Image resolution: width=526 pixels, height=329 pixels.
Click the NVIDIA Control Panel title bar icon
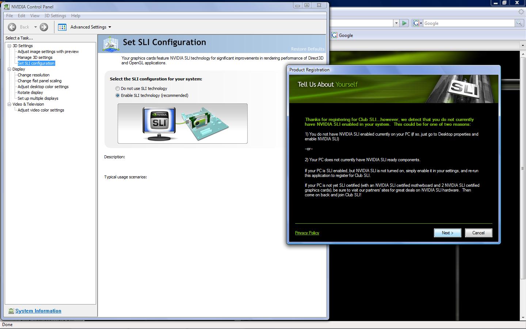click(x=7, y=7)
